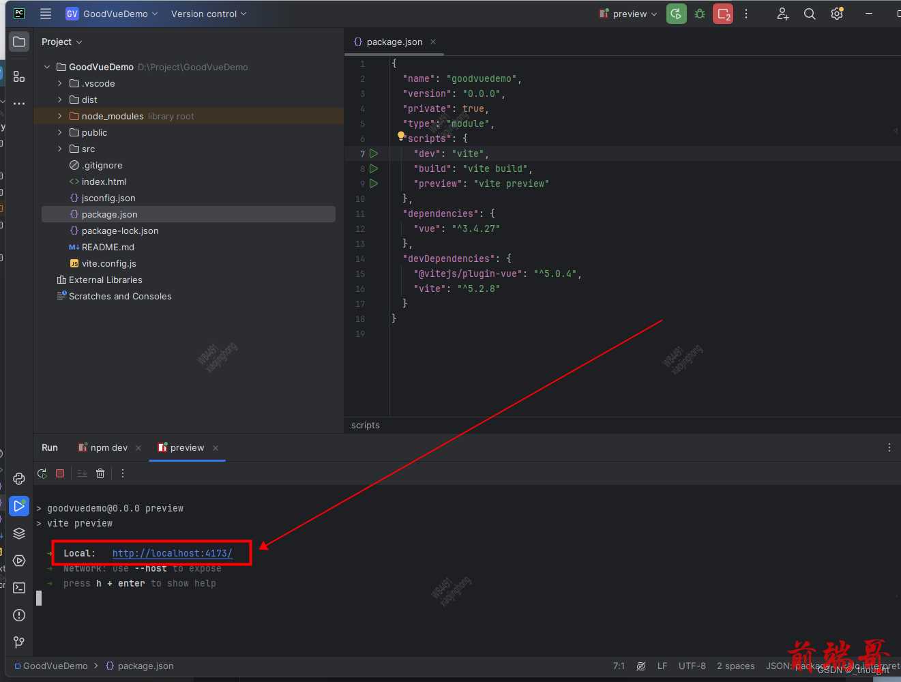Expand the dist folder
The width and height of the screenshot is (901, 682).
click(x=60, y=100)
